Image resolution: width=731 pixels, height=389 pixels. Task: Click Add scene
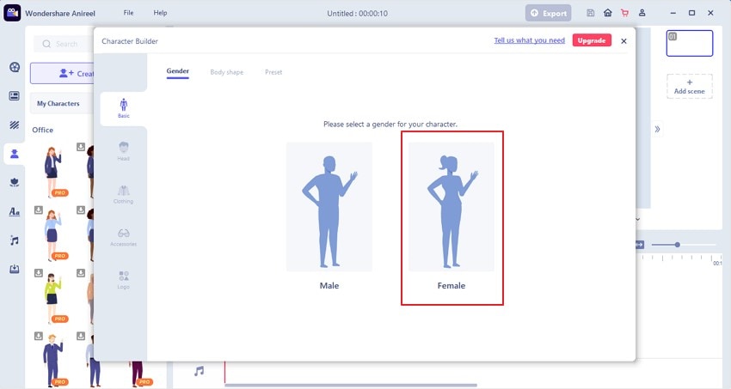(690, 87)
